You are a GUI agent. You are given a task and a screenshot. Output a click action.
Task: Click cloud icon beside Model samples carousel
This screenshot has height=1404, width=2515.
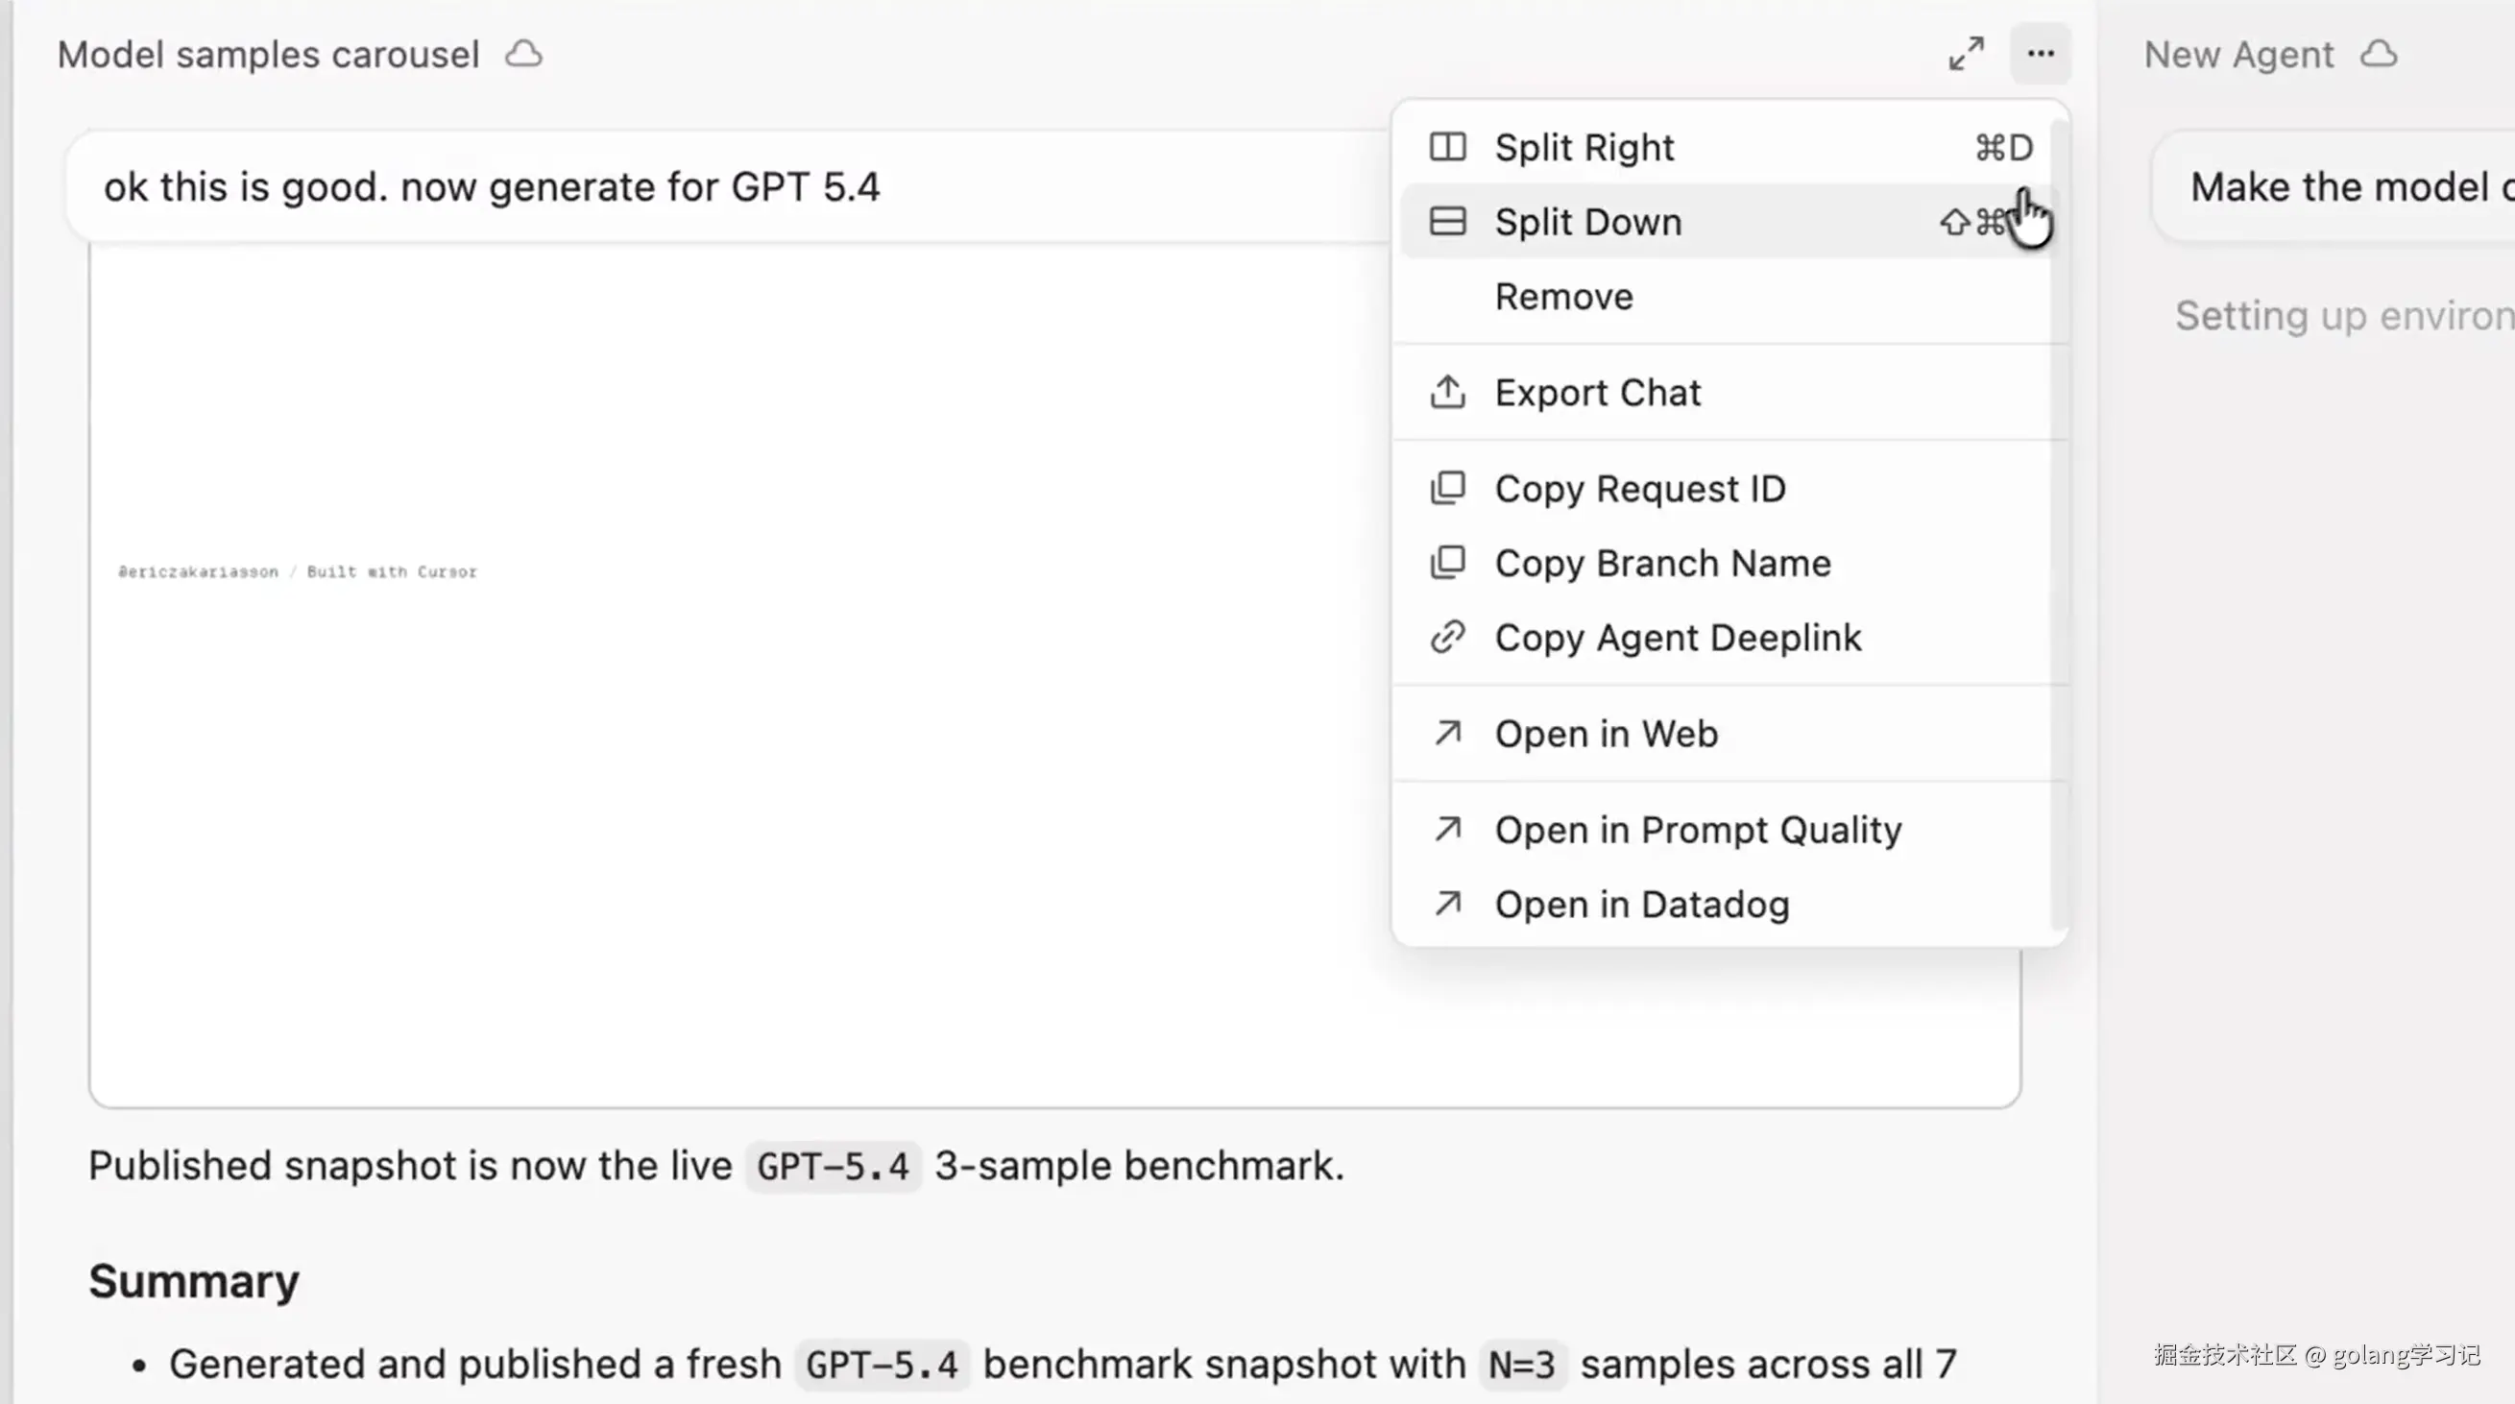pos(523,54)
